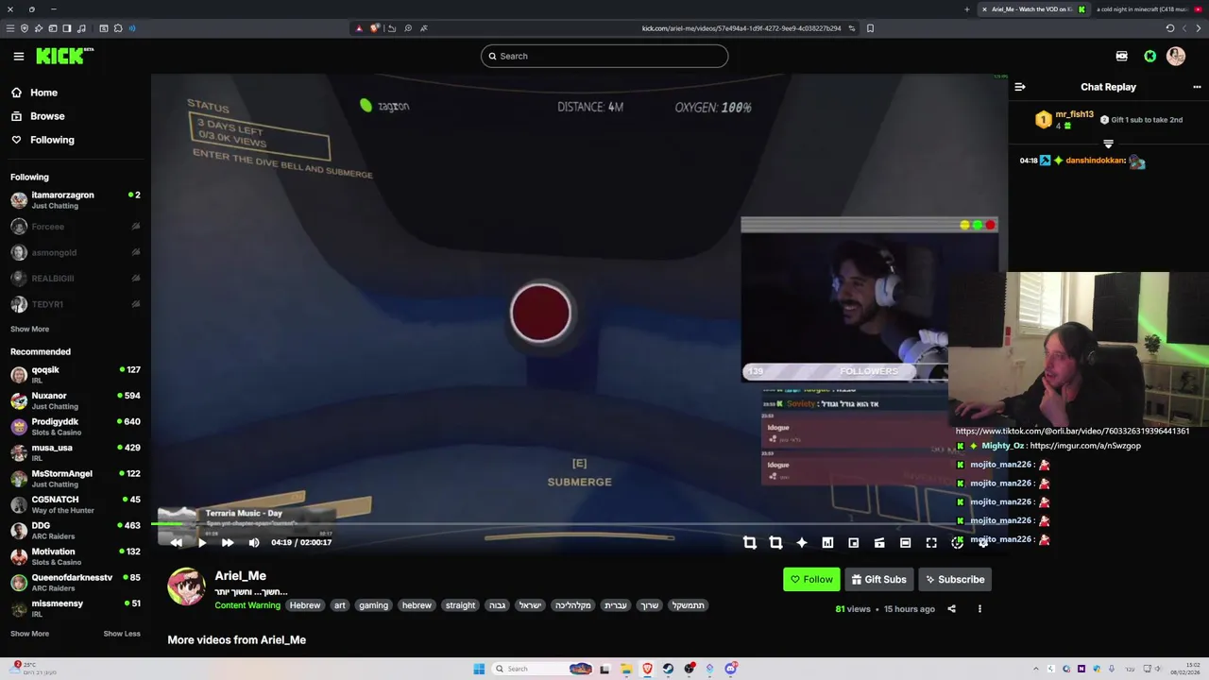Open user profile avatar in header

1176,57
